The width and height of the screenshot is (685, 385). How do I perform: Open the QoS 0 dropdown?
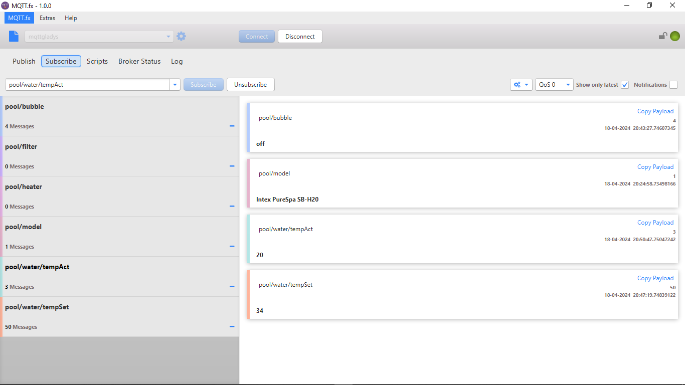554,85
